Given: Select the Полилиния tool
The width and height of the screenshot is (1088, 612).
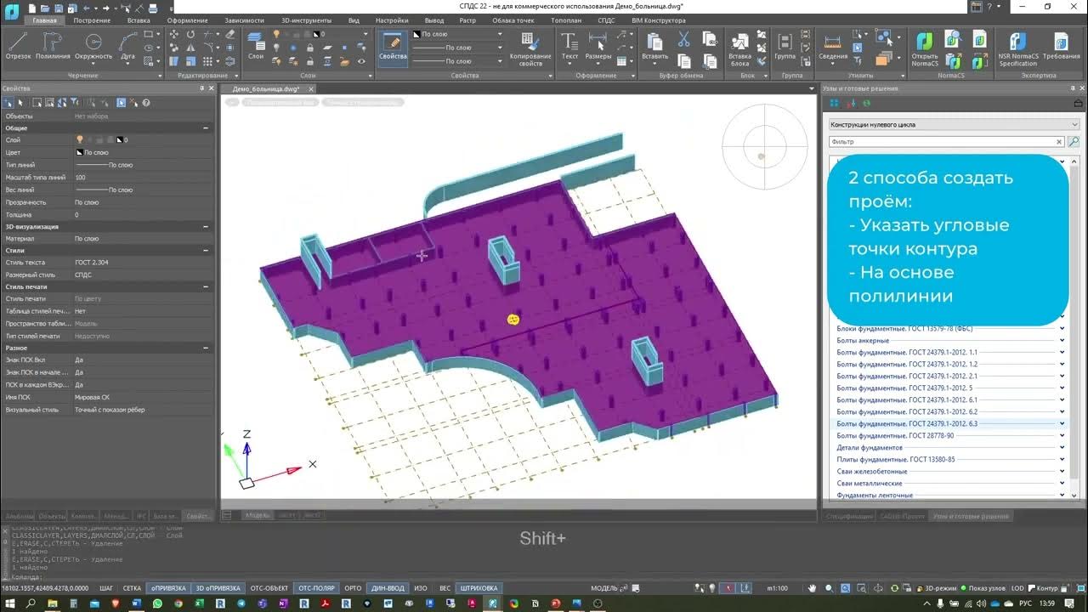Looking at the screenshot, I should [53, 47].
